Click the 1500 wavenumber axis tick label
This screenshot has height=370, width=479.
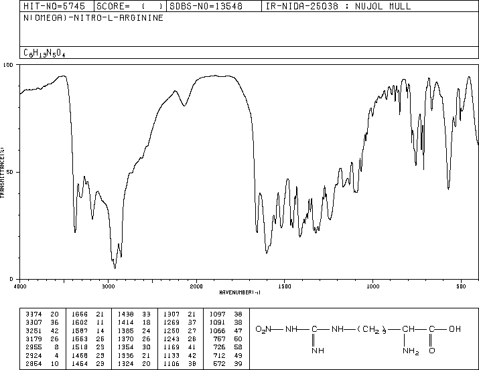(285, 286)
